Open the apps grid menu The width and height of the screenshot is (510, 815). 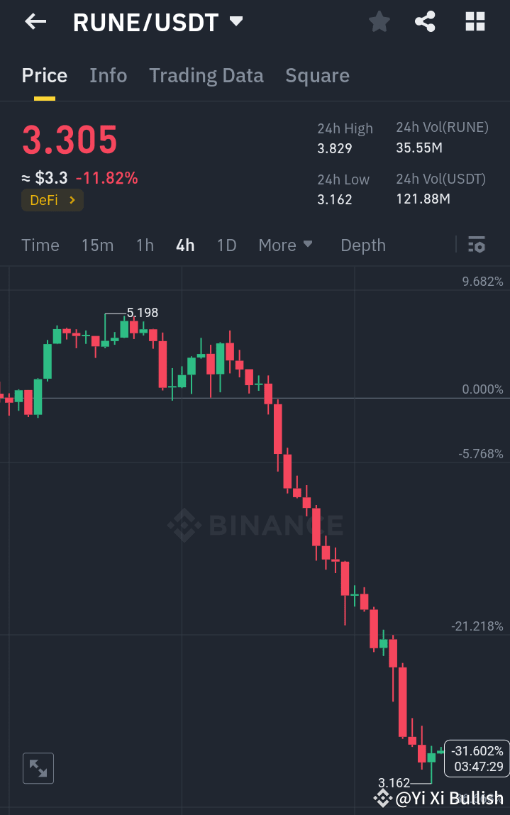click(x=475, y=21)
